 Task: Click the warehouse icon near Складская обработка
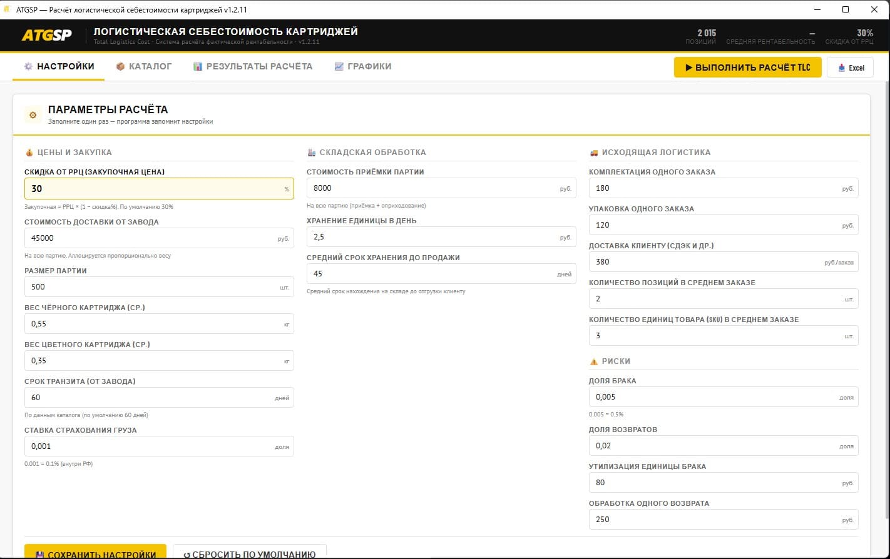coord(312,152)
